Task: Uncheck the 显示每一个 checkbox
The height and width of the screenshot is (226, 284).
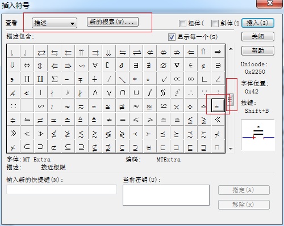Action: [172, 37]
